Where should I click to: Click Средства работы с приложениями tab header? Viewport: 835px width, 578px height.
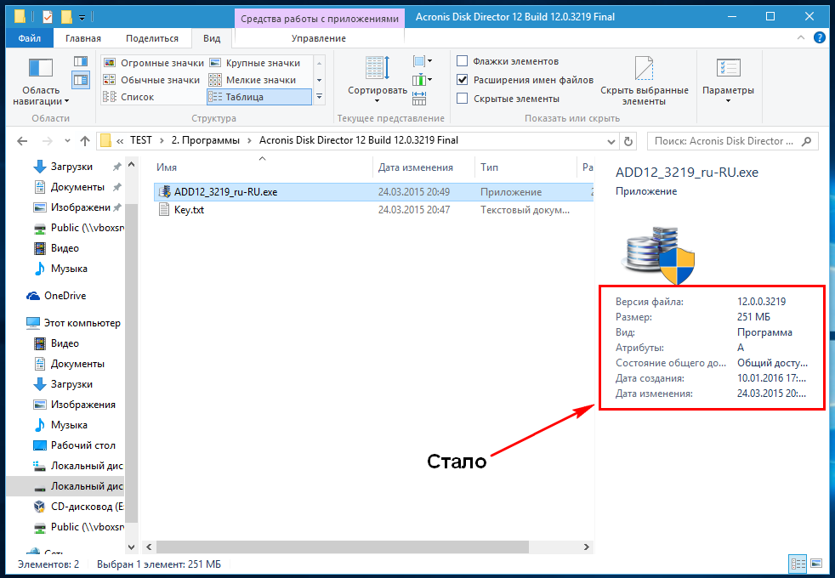pos(320,19)
